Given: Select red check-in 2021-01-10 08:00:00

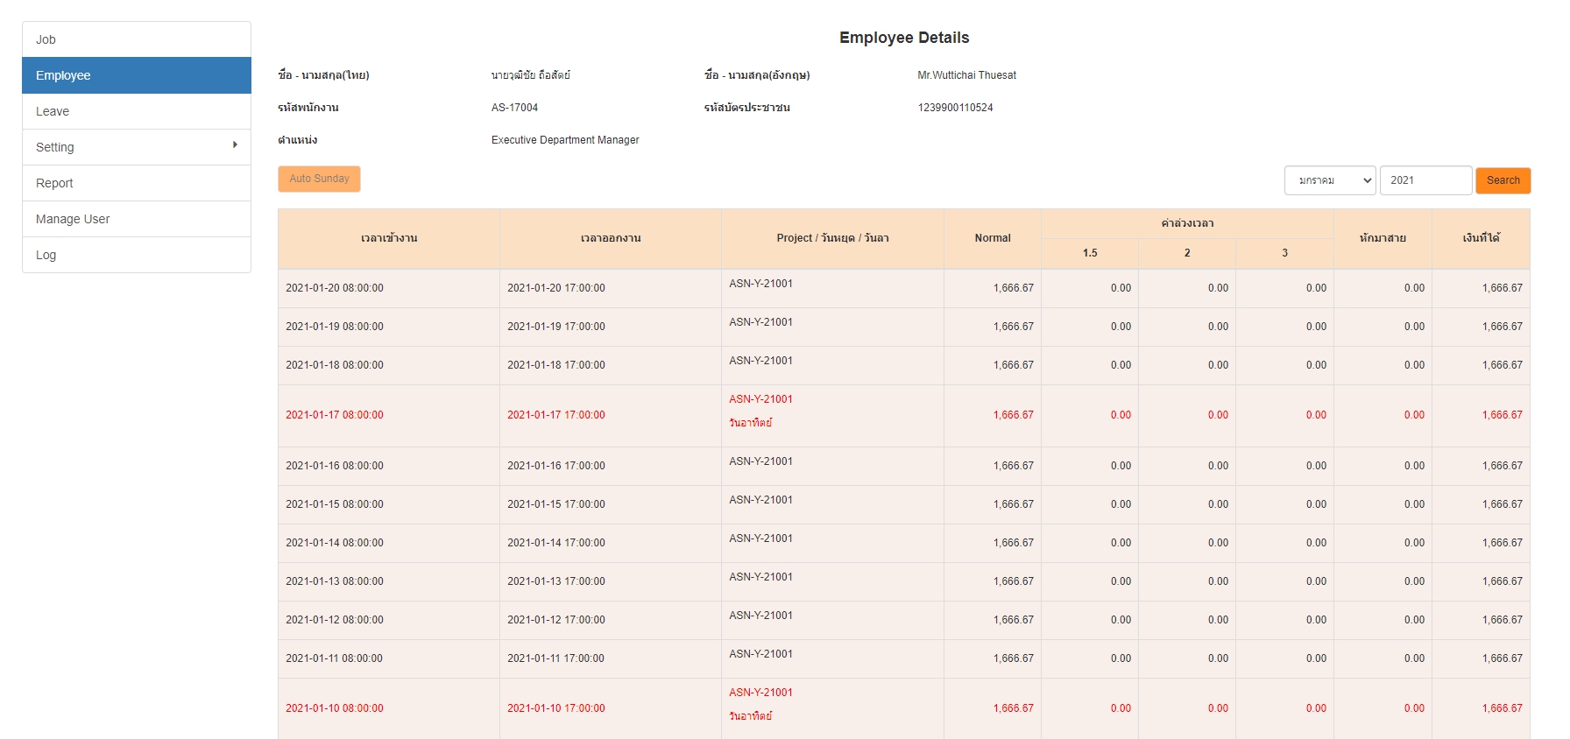Looking at the screenshot, I should pyautogui.click(x=335, y=708).
